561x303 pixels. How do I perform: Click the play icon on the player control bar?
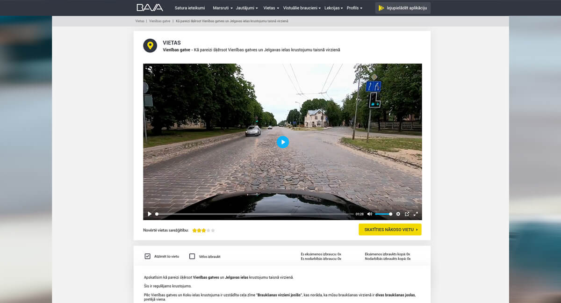(x=149, y=214)
